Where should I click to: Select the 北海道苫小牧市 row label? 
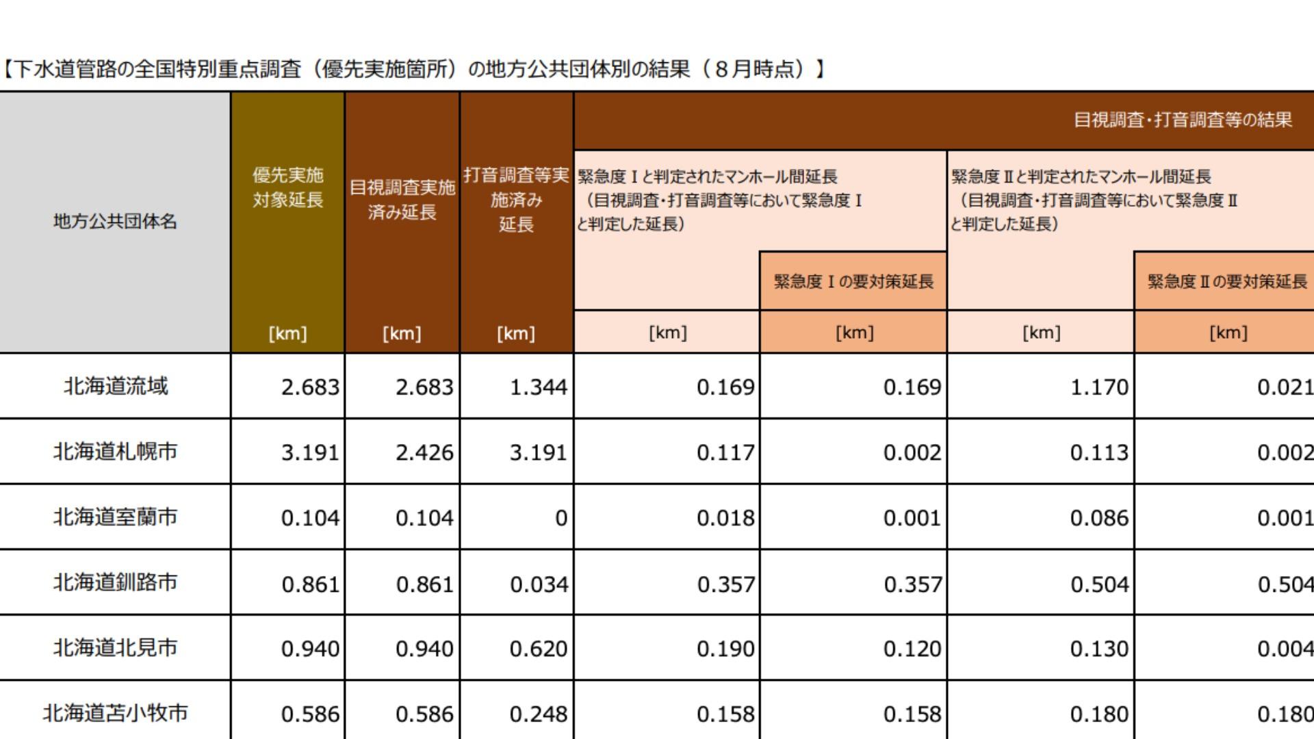[x=115, y=713]
